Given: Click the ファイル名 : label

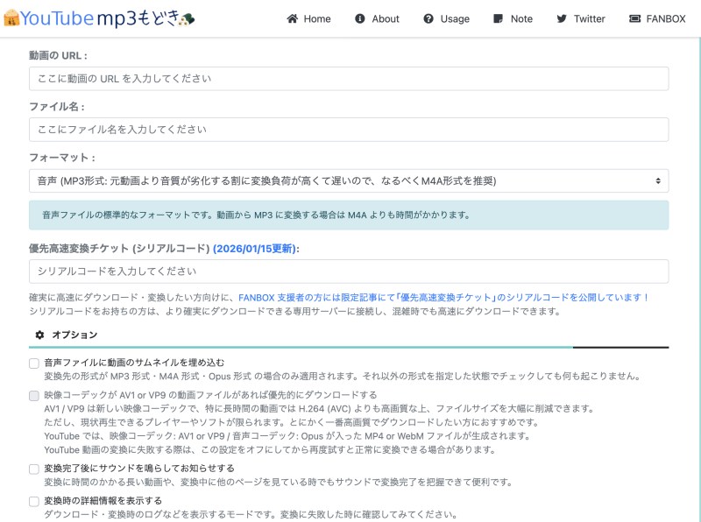Looking at the screenshot, I should pos(57,106).
